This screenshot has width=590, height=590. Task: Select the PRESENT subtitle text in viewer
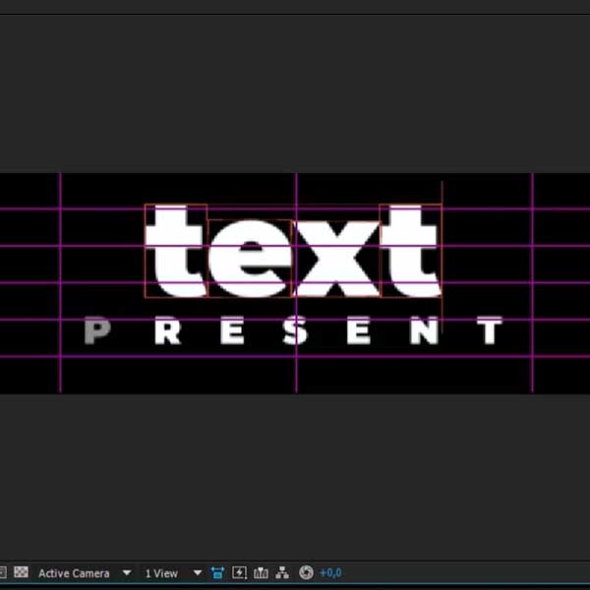[294, 330]
